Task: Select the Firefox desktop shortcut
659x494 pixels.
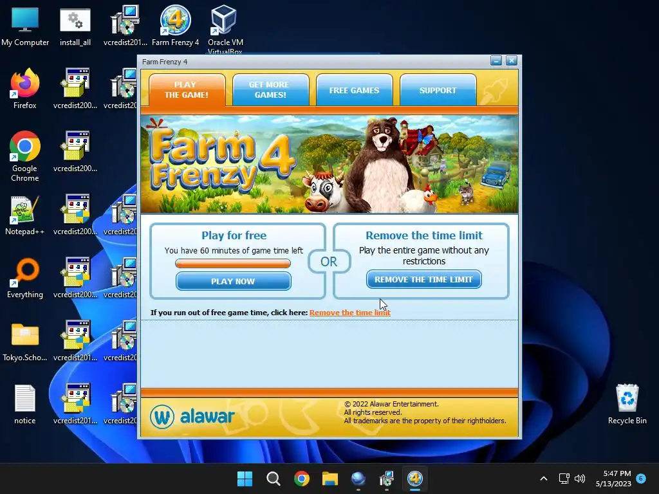Action: tap(25, 89)
